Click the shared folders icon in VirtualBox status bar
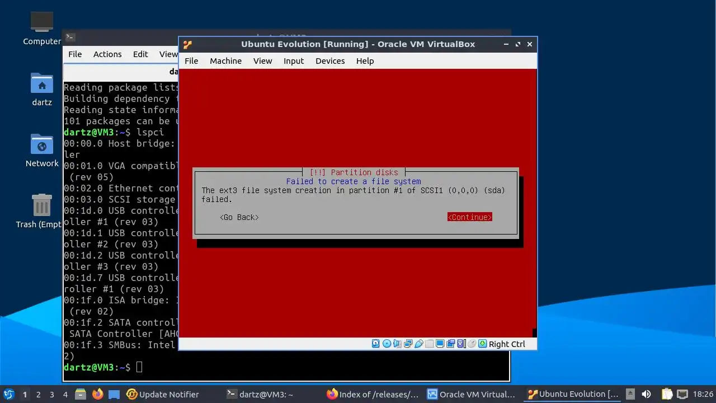716x403 pixels. coord(430,344)
